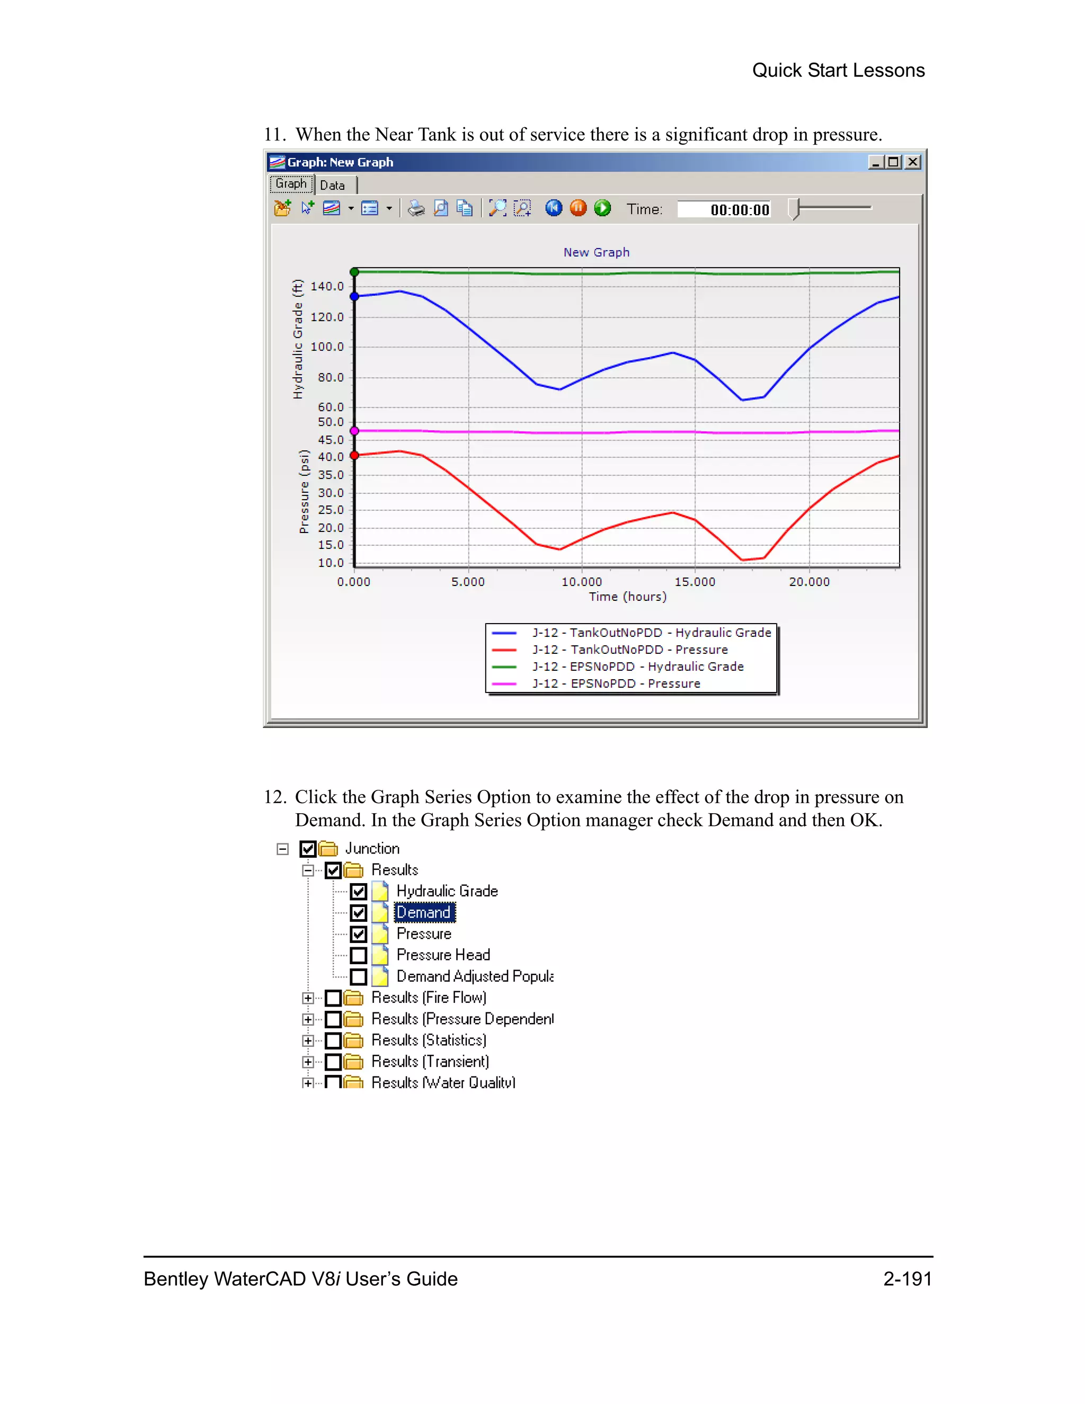Click legend entry EPSNoPDD - Pressure
1085x1404 pixels.
click(x=616, y=683)
